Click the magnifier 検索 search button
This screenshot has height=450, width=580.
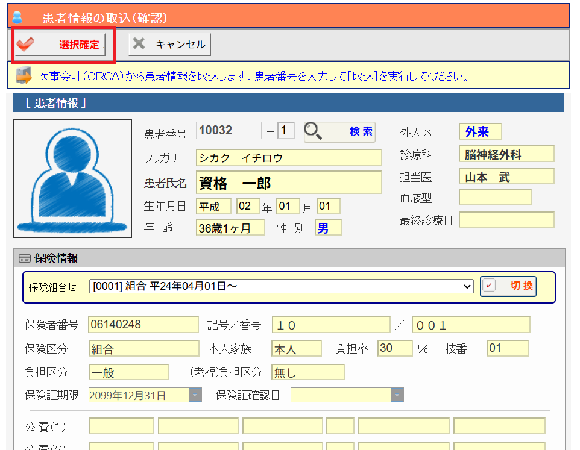(339, 131)
